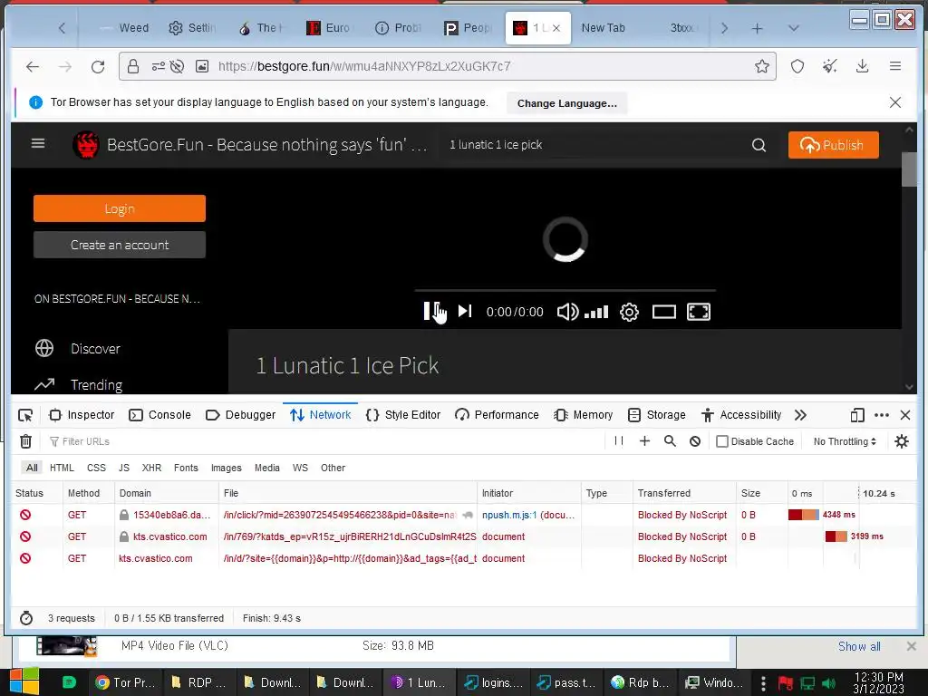
Task: Open the Style Editor tab
Action: (403, 415)
